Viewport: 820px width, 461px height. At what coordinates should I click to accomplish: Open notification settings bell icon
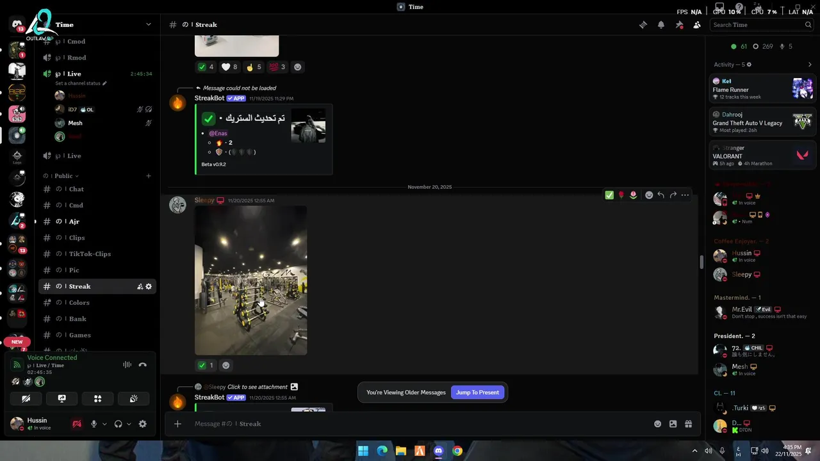tap(660, 24)
